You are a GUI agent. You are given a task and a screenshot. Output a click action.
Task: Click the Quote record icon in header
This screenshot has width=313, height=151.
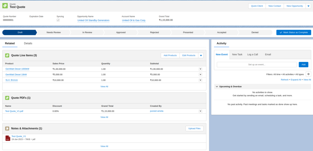(x=5, y=6)
